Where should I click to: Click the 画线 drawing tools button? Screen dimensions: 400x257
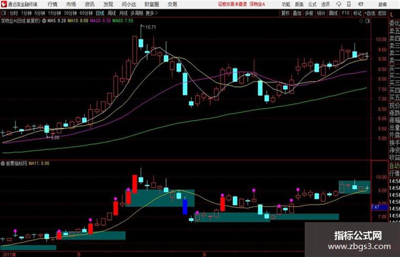point(333,13)
